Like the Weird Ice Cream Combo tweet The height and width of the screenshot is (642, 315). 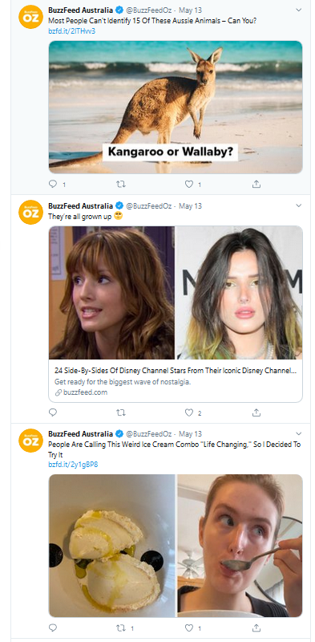pyautogui.click(x=188, y=628)
